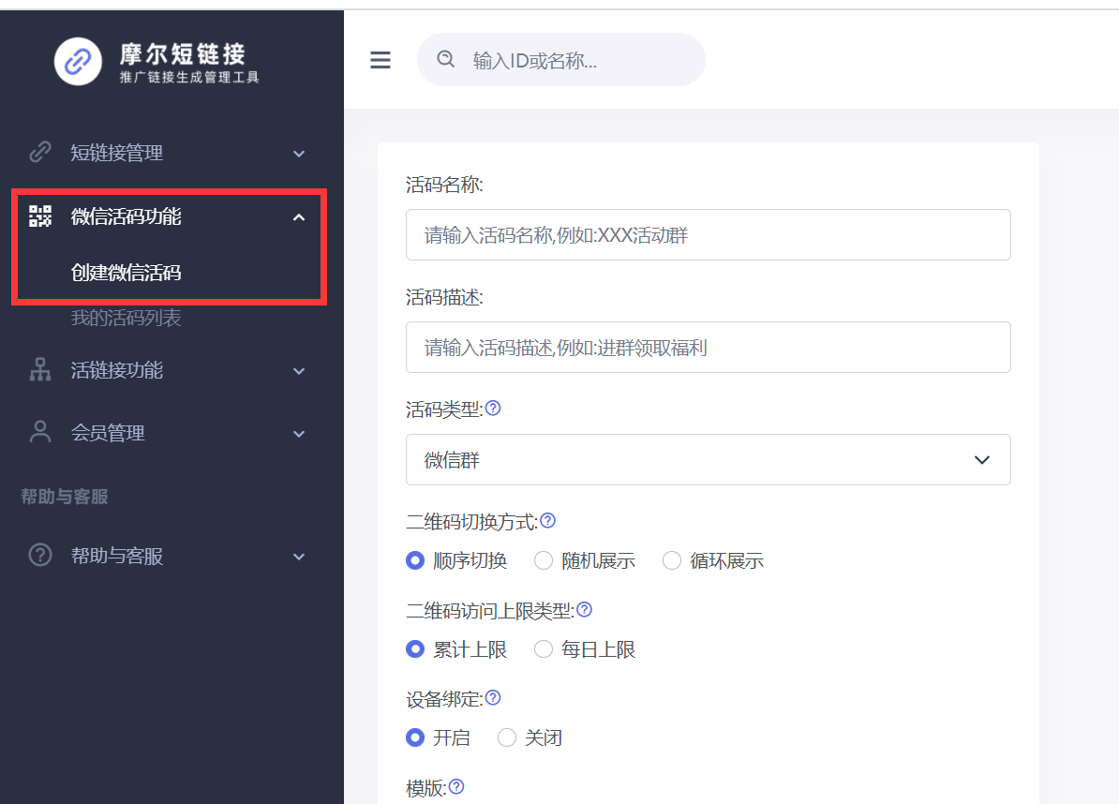1119x804 pixels.
Task: Choose 每日上限 radio option
Action: click(543, 649)
